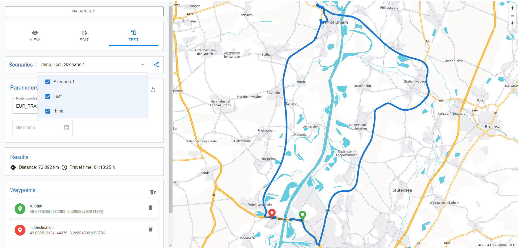This screenshot has height=248, width=518.
Task: Click the share scenarios icon
Action: point(156,65)
